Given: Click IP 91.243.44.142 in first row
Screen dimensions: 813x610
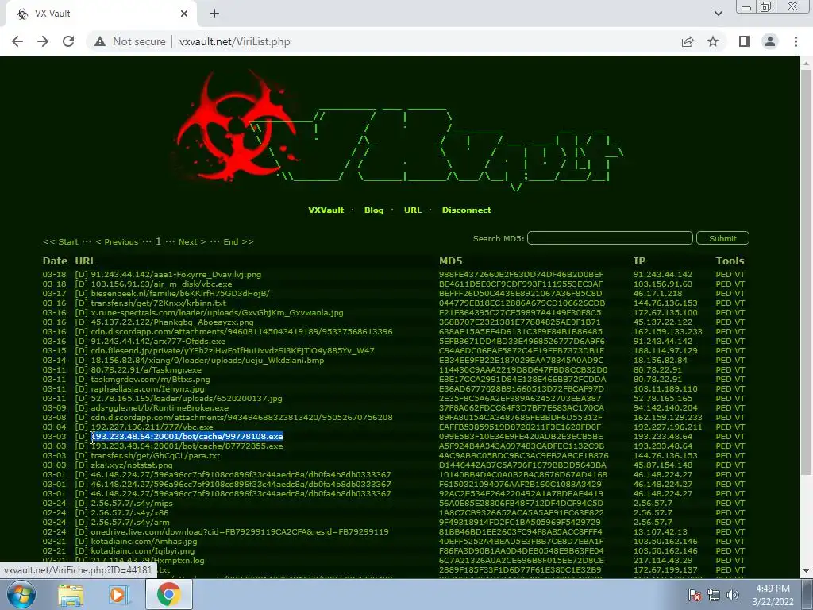Looking at the screenshot, I should pos(663,274).
